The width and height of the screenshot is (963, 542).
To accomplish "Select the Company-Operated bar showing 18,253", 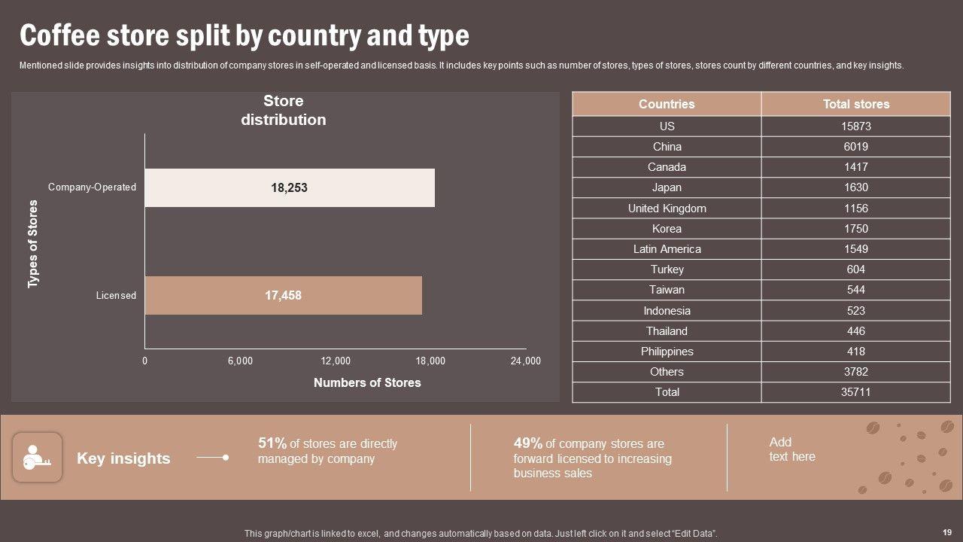I will [290, 187].
